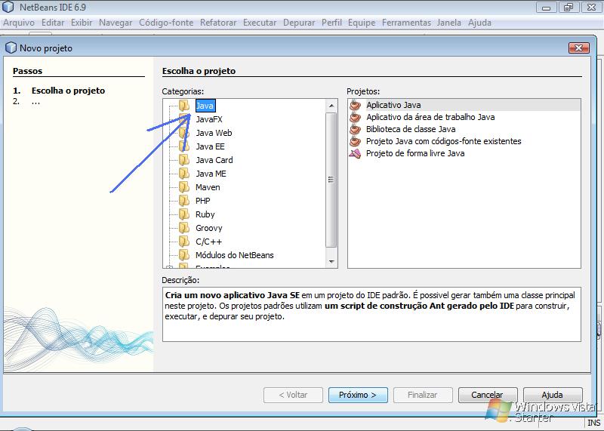Select the Maven category
Viewport: 604px width, 431px height.
(208, 187)
